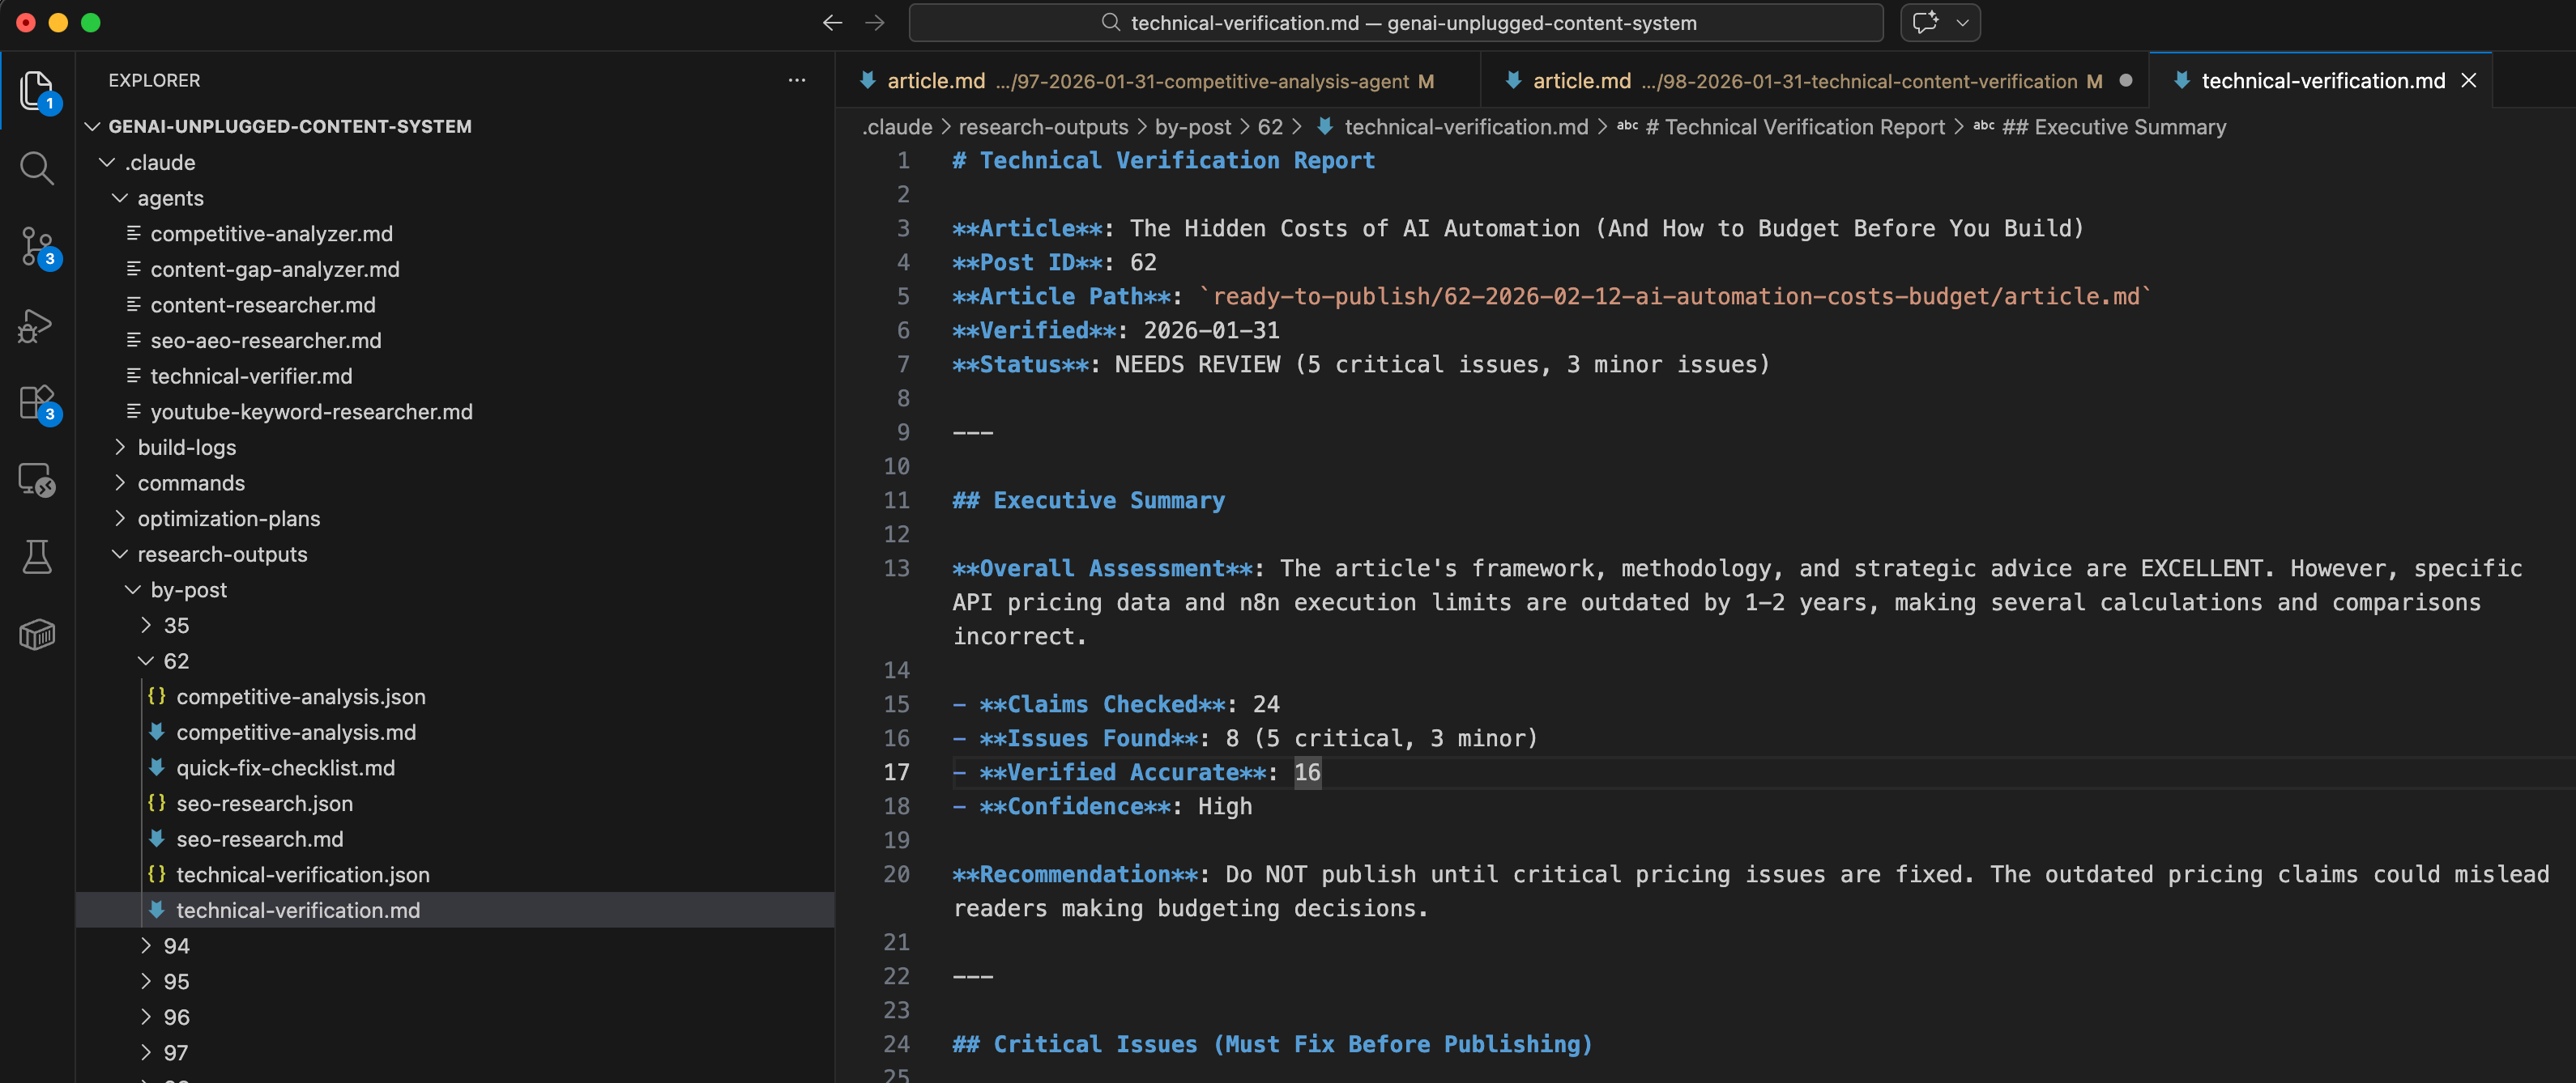Open Source Control view in activity bar
The height and width of the screenshot is (1083, 2576).
[37, 246]
